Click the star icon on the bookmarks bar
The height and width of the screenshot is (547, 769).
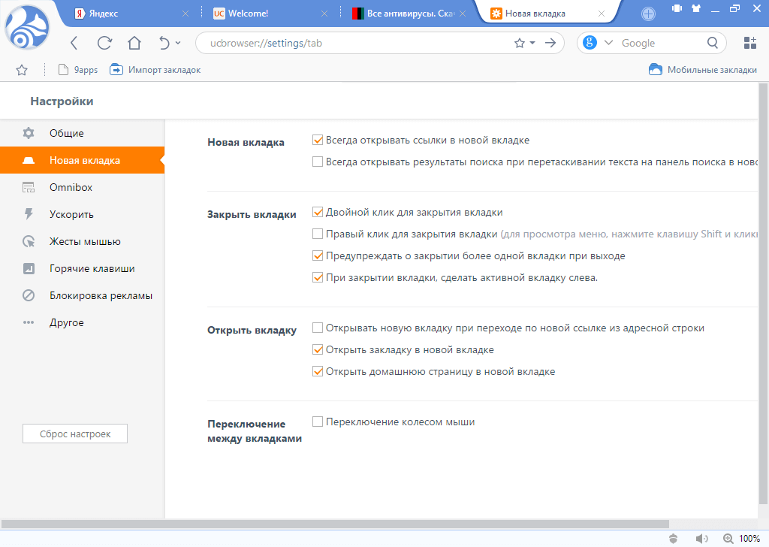click(x=21, y=69)
